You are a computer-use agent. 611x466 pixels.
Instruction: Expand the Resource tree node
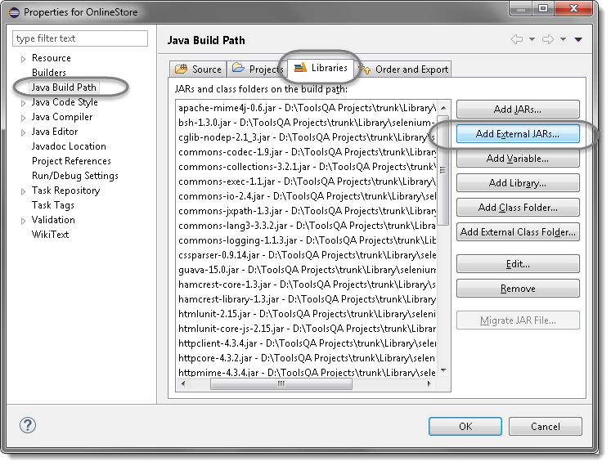point(23,59)
